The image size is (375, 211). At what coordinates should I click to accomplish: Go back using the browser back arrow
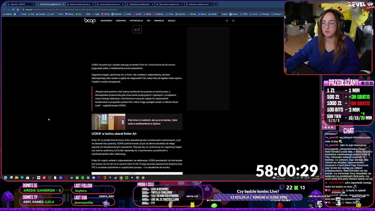[x=4, y=10]
